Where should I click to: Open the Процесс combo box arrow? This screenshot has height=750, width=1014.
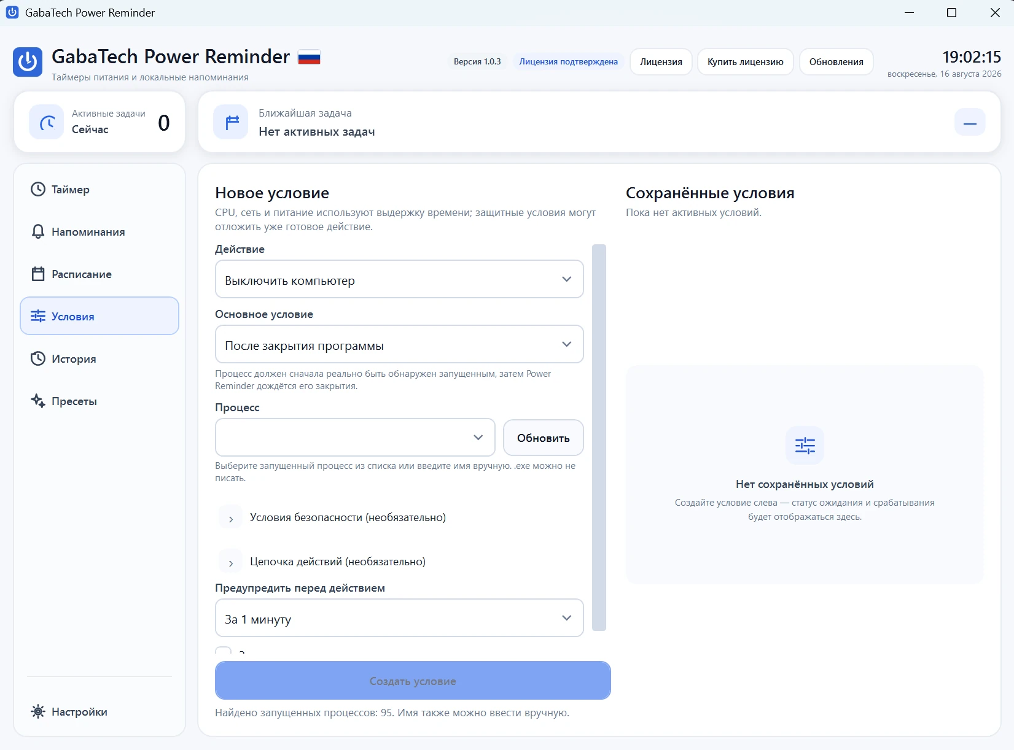click(x=478, y=438)
